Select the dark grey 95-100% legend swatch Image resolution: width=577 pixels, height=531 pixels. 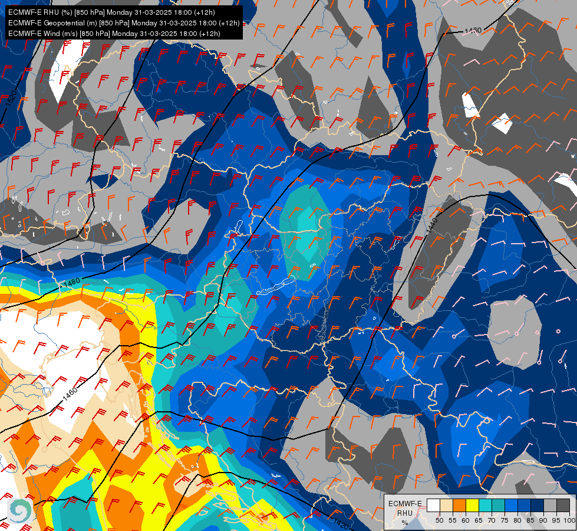click(563, 505)
